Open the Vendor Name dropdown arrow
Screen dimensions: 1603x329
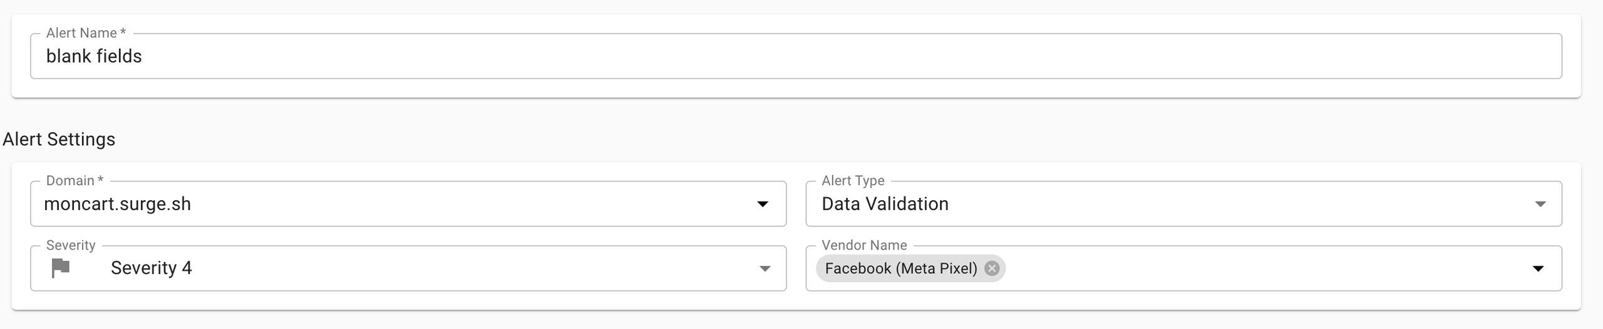pyautogui.click(x=1538, y=268)
